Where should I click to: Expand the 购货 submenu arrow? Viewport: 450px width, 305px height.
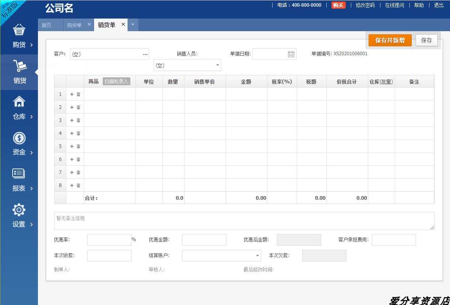point(32,45)
